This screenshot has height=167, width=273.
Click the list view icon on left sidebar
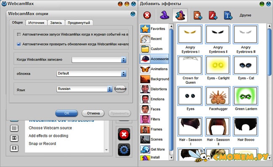(x=14, y=128)
